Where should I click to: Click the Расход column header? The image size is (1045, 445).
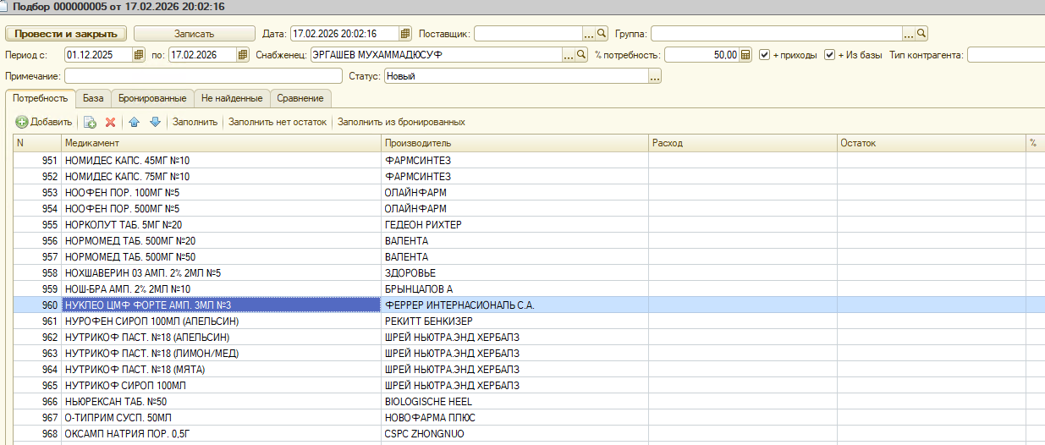[743, 143]
